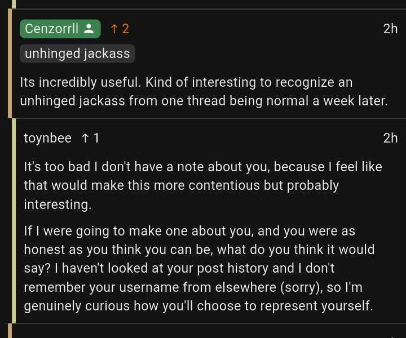This screenshot has height=338, width=406.
Task: Select toynbee's first paragraph about a note
Action: click(x=203, y=185)
